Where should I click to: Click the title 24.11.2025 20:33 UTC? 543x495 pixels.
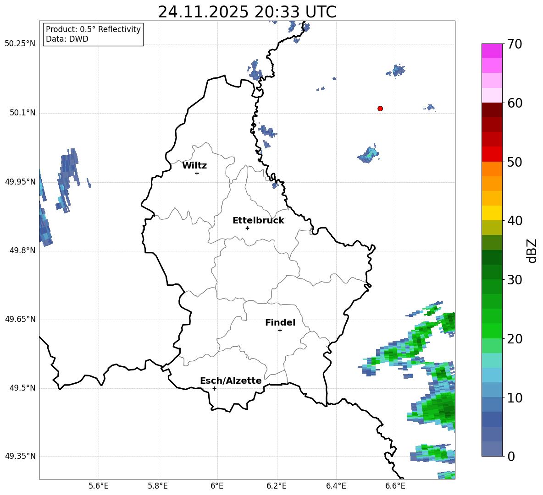(247, 12)
